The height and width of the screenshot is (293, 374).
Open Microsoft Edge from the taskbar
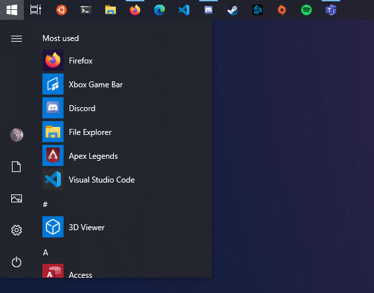tap(160, 10)
